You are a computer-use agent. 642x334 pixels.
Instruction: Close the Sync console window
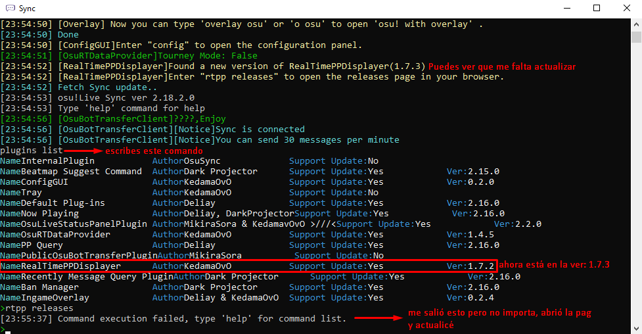click(x=626, y=8)
